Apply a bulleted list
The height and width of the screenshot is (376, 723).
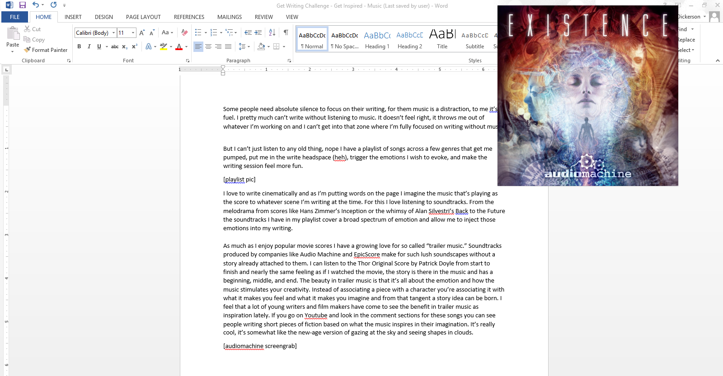pyautogui.click(x=198, y=32)
